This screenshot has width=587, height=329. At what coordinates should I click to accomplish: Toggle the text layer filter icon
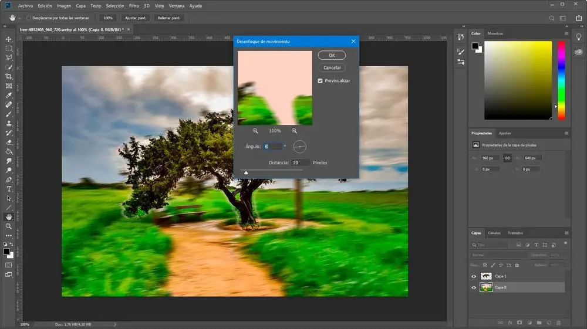[x=536, y=245]
